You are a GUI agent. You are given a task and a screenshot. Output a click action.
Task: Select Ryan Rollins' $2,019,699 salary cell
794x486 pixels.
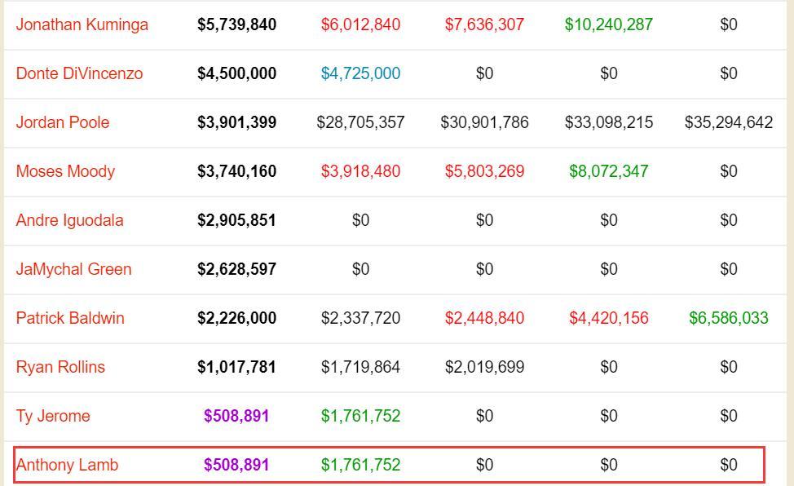coord(484,367)
